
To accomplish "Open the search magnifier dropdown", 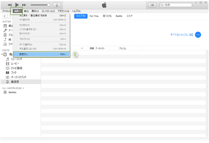I will (x=162, y=5).
